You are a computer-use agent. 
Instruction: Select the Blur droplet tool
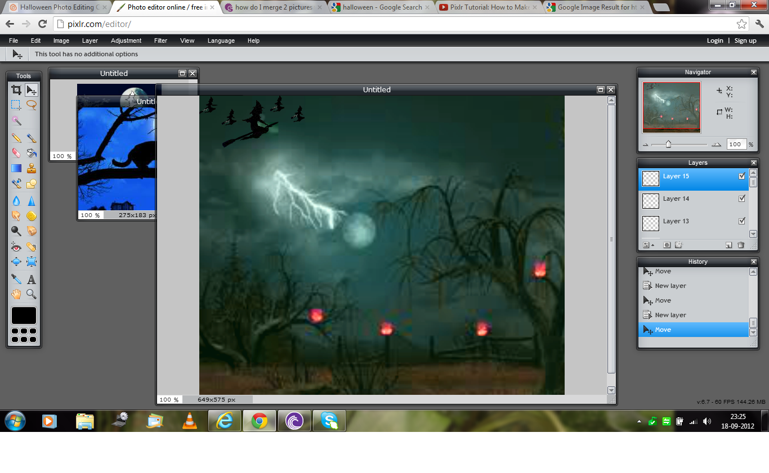(16, 201)
